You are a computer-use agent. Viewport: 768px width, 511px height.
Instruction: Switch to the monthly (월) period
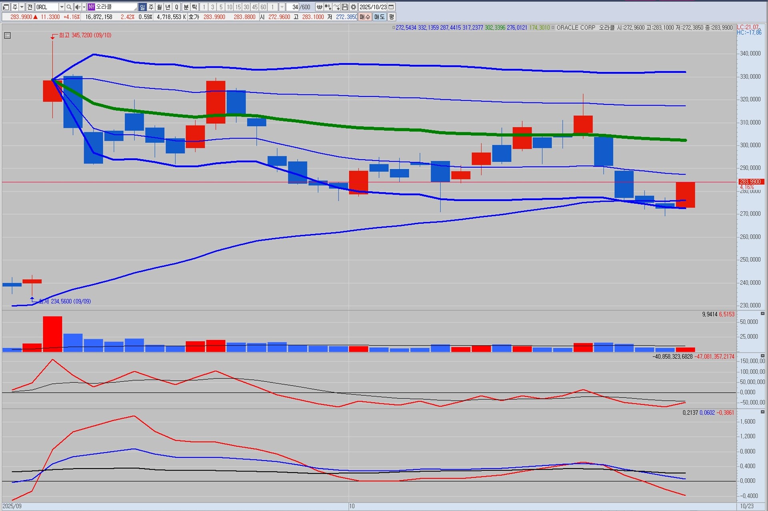pyautogui.click(x=159, y=7)
